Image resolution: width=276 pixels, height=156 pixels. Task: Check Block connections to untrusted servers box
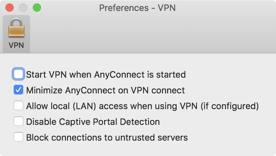pos(18,137)
